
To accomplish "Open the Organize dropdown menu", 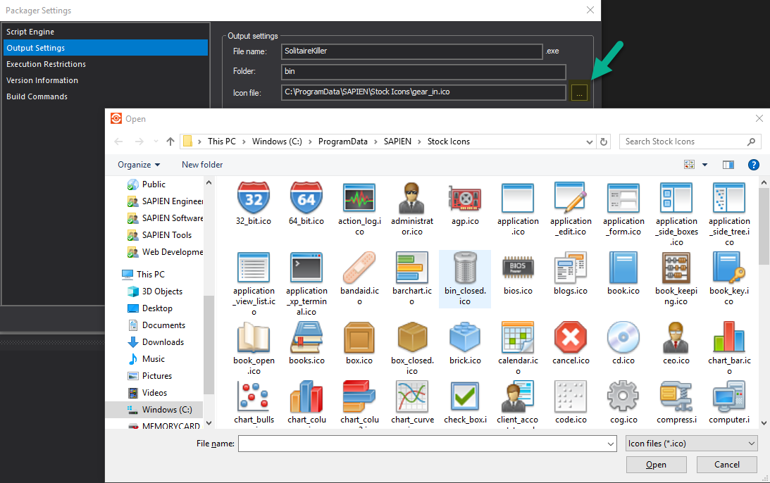I will 138,164.
